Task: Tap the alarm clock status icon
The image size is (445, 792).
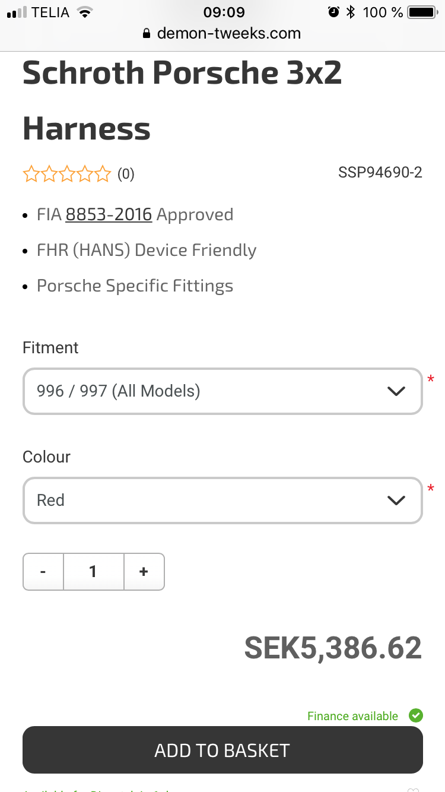Action: [x=333, y=12]
